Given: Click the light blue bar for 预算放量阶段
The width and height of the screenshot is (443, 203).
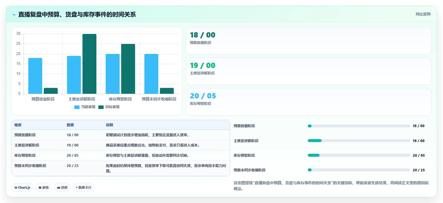Looking at the screenshot, I should (x=35, y=76).
